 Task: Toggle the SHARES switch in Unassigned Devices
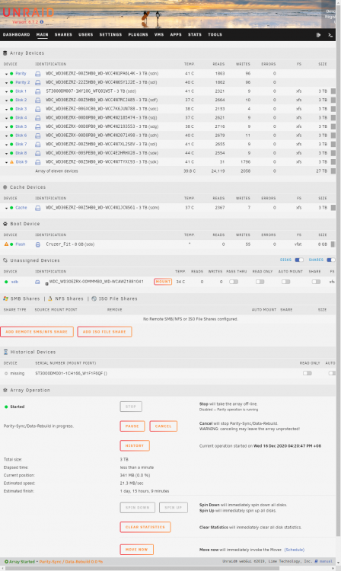point(331,260)
